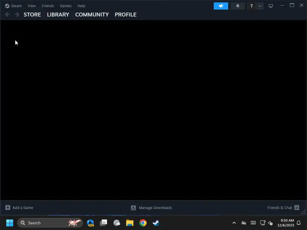
Task: Click the Manage Downloads icon
Action: 133,208
